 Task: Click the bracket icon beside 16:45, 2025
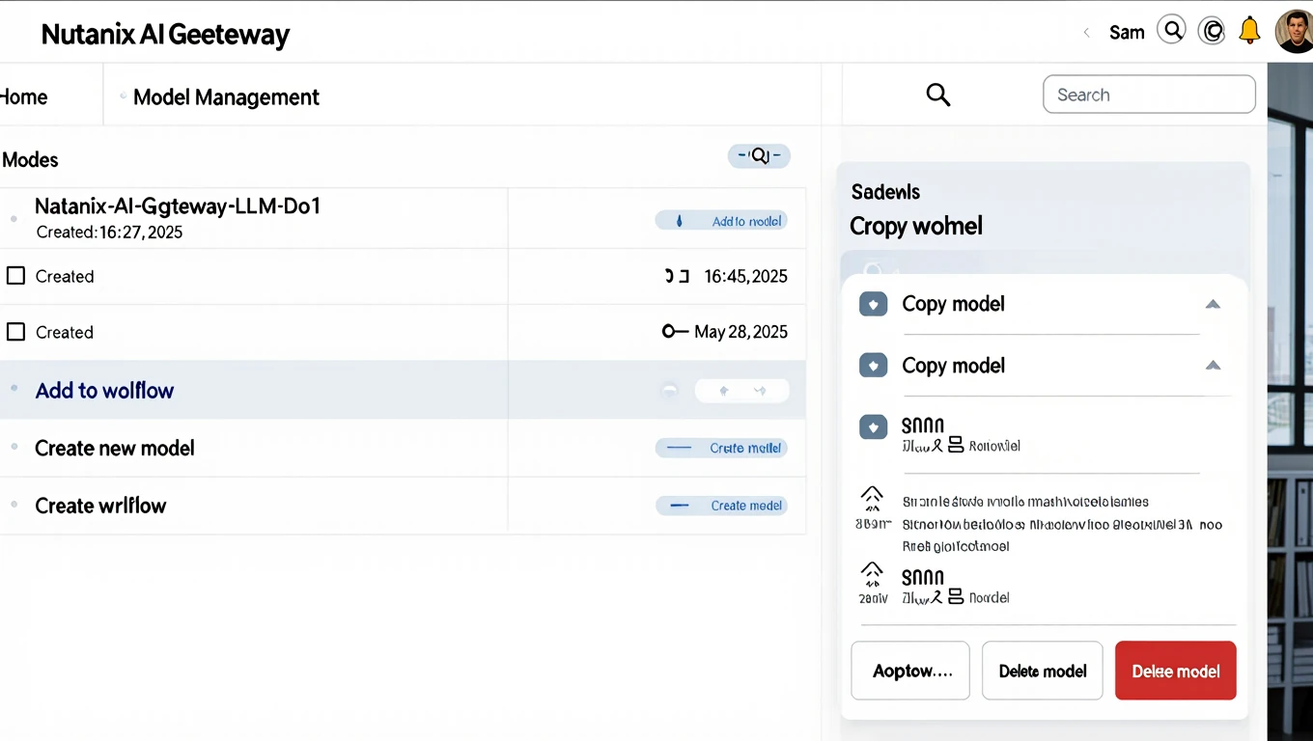[x=677, y=276]
